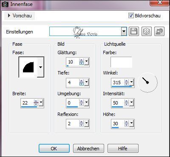Click the reset to default icon
The image size is (170, 157).
coord(159,31)
